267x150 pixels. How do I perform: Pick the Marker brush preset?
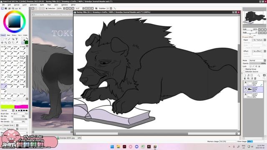pyautogui.click(x=17, y=62)
